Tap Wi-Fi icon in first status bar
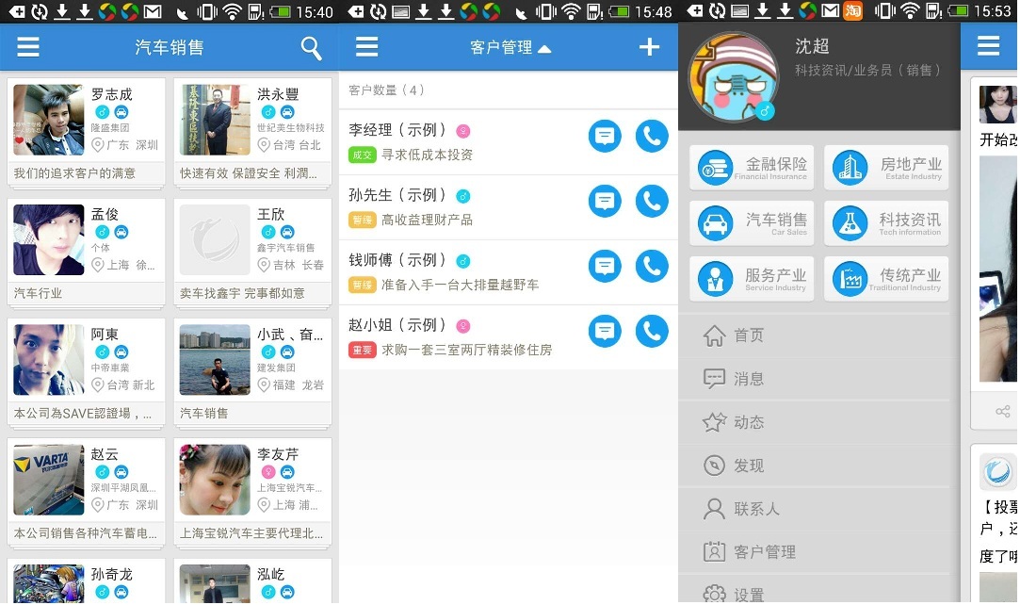The image size is (1020, 605). 233,11
